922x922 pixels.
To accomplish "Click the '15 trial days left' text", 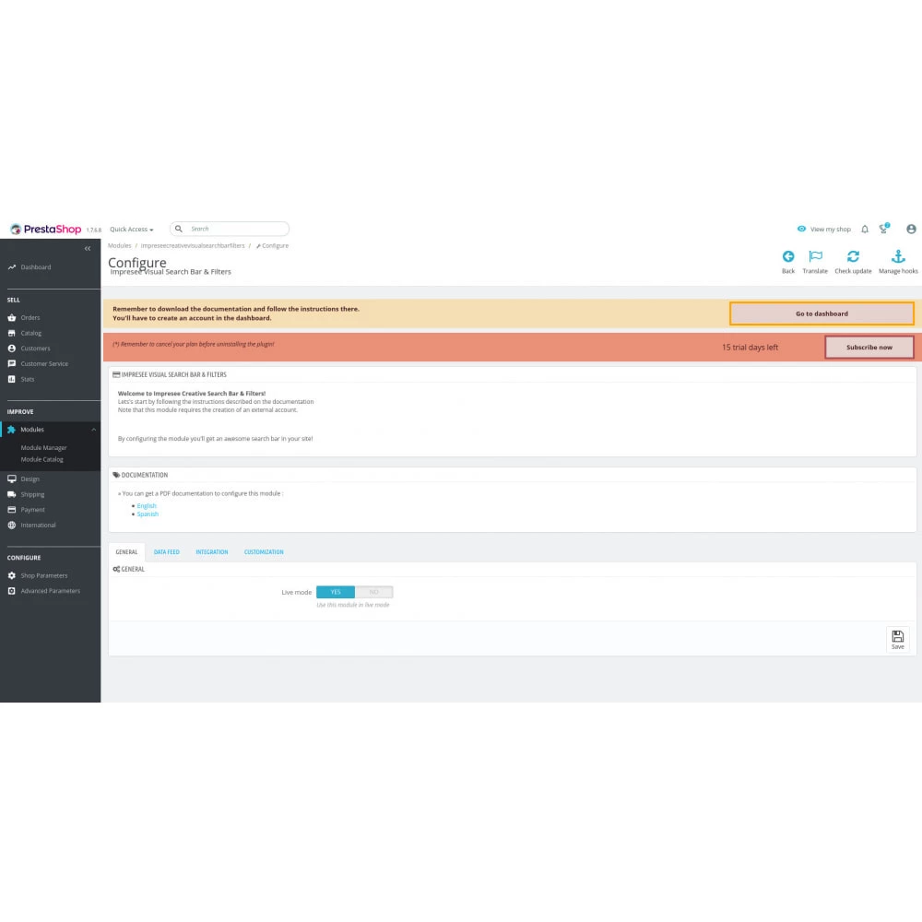I will (750, 348).
